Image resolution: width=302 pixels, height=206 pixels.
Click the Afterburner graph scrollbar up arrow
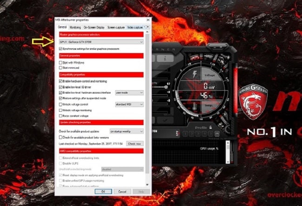point(228,143)
